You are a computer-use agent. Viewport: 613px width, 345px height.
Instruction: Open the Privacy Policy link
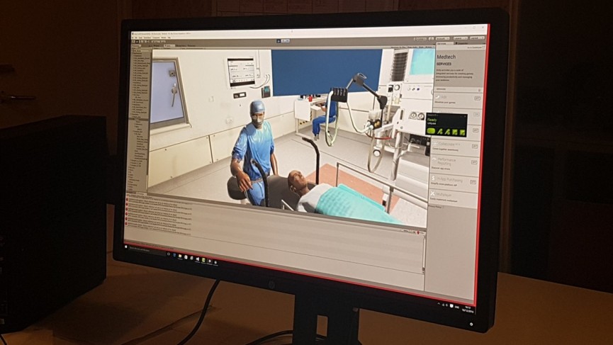(x=437, y=207)
